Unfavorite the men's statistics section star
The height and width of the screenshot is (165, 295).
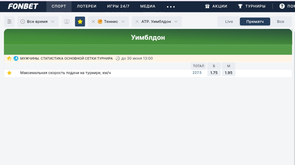tap(9, 58)
